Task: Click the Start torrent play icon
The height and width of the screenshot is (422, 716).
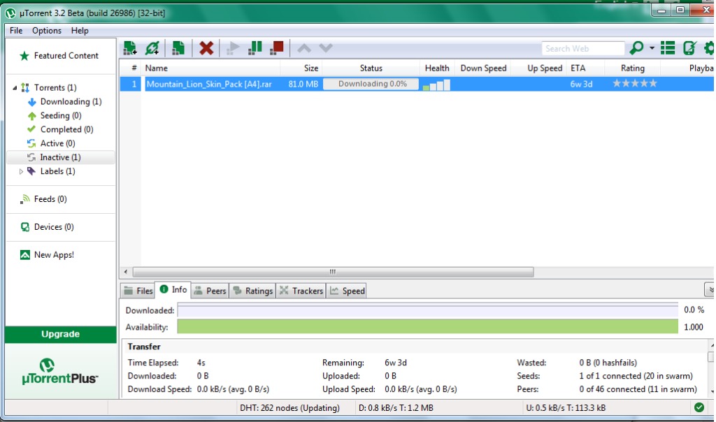Action: tap(233, 48)
